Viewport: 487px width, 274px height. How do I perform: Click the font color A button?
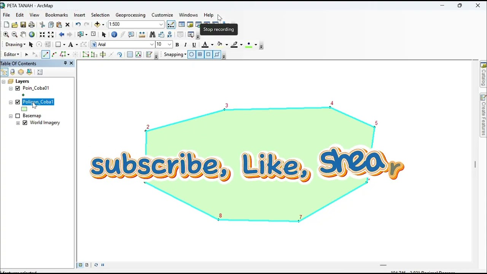205,45
